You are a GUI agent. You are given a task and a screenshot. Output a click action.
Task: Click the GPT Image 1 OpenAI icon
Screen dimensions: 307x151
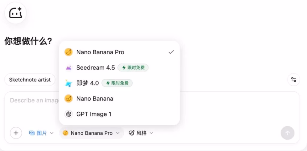[69, 114]
